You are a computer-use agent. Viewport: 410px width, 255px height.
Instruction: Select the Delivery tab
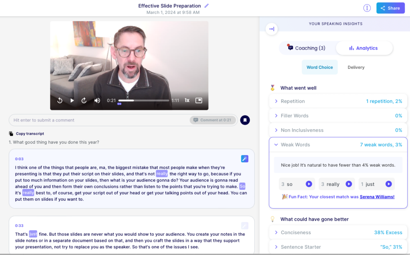coord(356,67)
